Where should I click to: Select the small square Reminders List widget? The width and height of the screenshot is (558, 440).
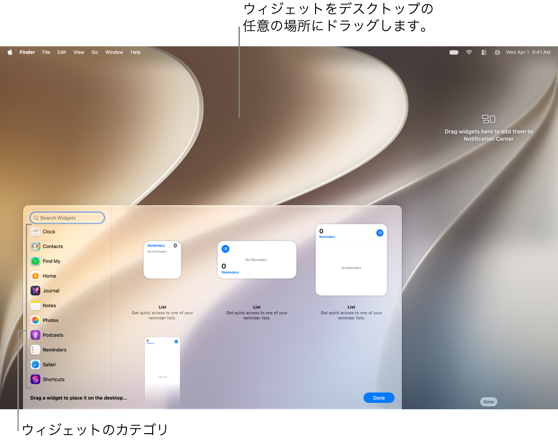tap(162, 260)
